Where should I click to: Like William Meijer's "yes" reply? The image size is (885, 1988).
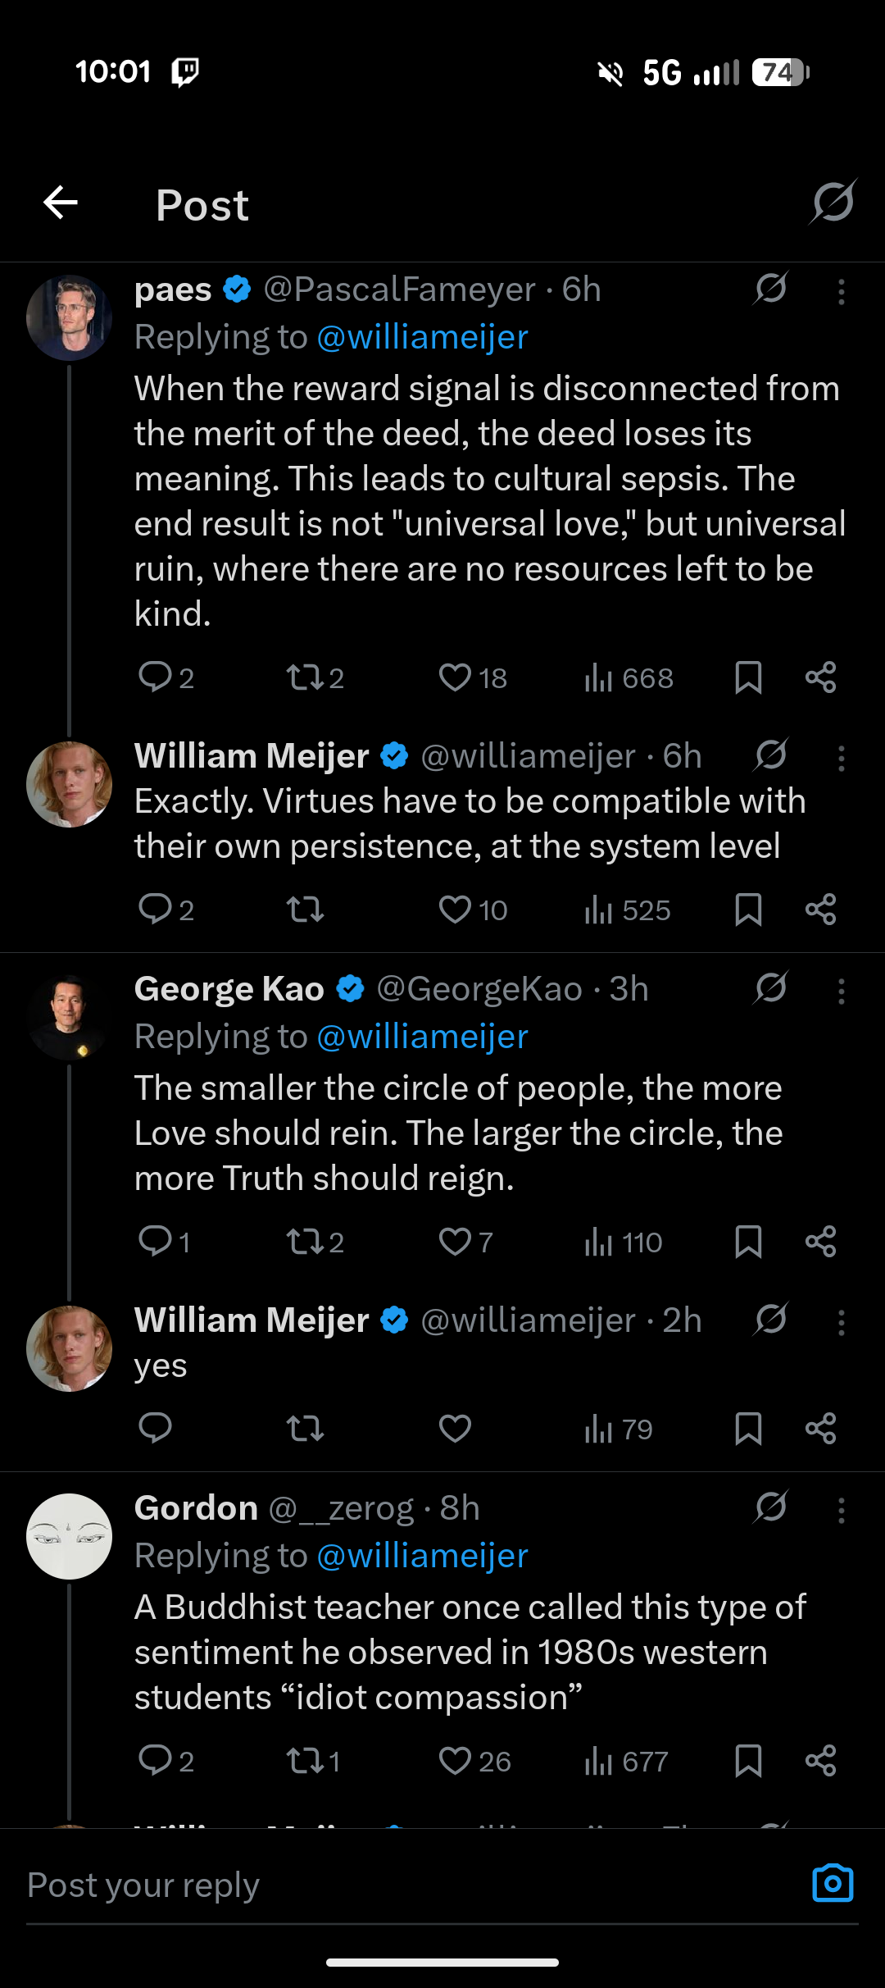click(456, 1429)
